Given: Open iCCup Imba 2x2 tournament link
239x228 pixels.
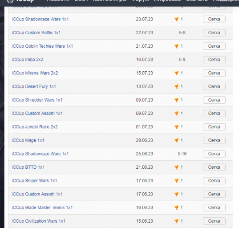Looking at the screenshot, I should (x=28, y=60).
